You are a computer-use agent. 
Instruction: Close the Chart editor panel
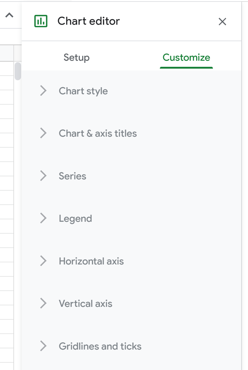222,21
